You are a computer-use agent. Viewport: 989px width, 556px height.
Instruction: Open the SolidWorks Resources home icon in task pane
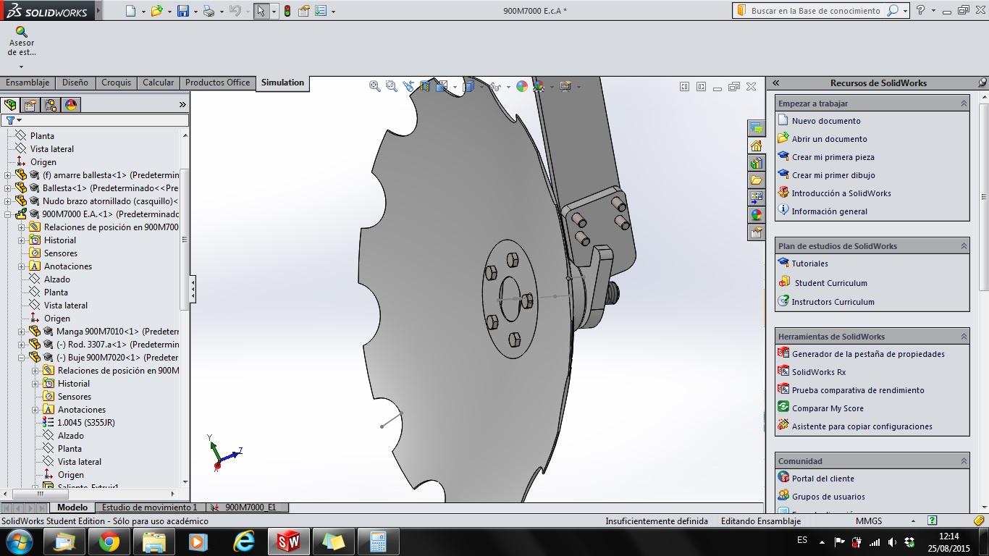pyautogui.click(x=757, y=146)
